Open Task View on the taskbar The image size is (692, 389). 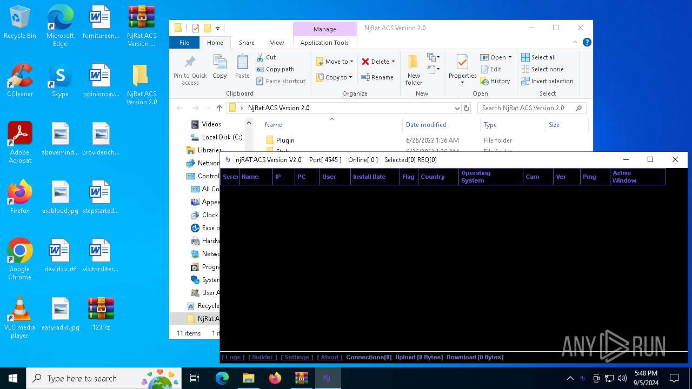[x=195, y=378]
